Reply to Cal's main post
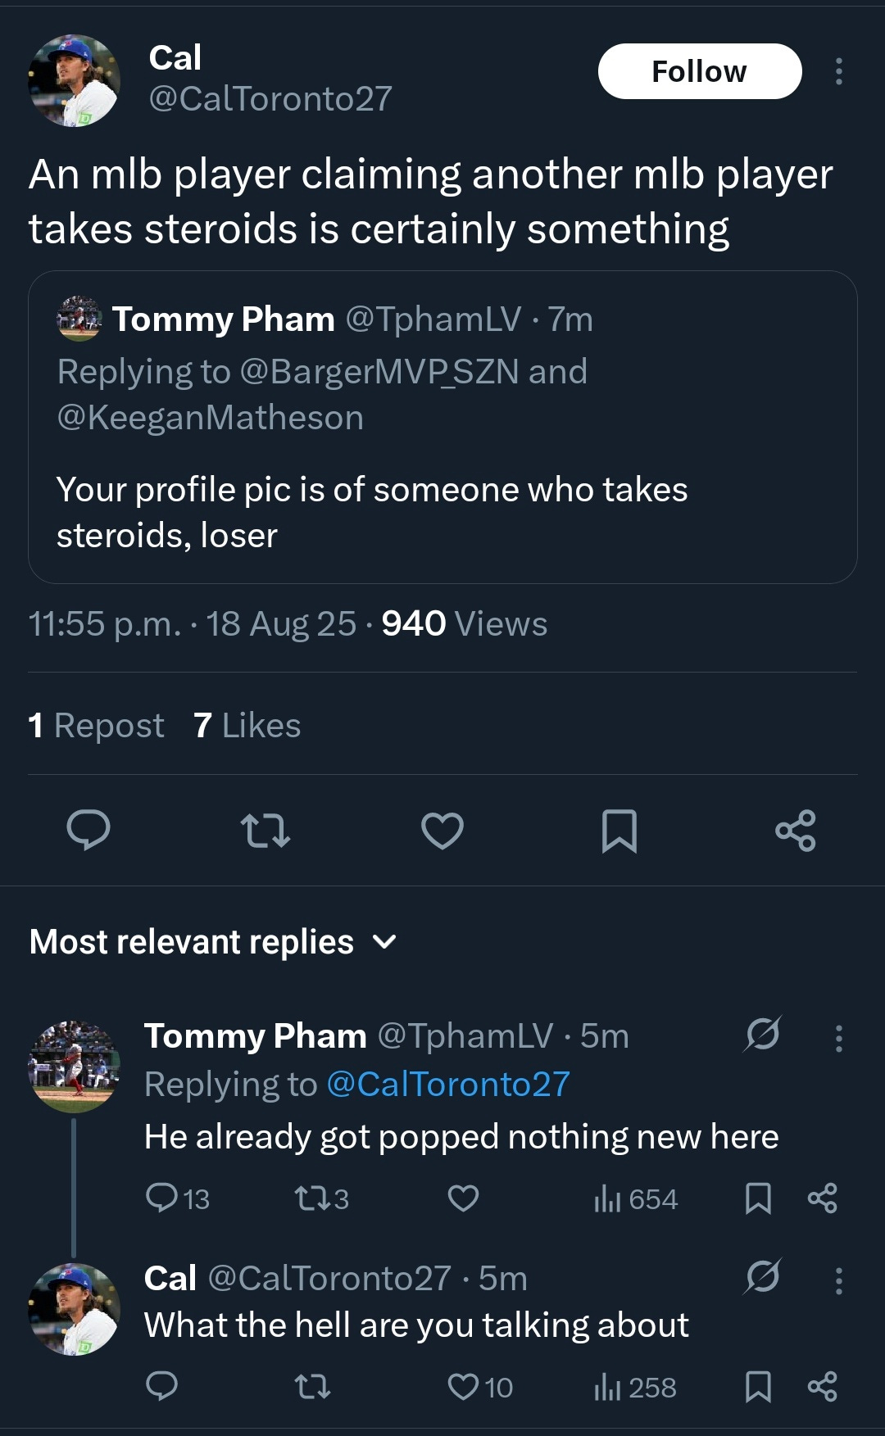The image size is (885, 1436). click(x=88, y=830)
